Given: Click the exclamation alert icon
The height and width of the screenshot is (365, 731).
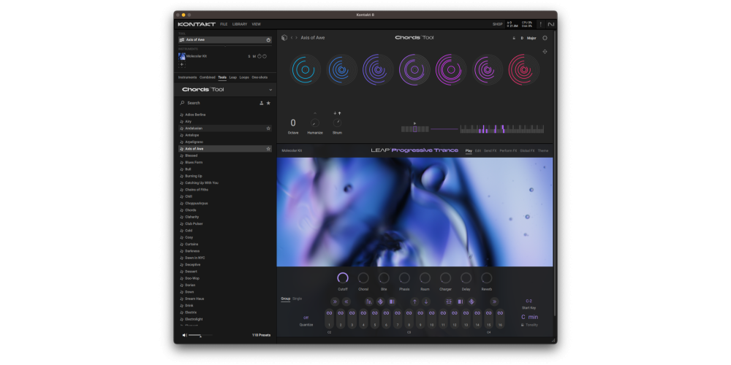Looking at the screenshot, I should pos(541,24).
